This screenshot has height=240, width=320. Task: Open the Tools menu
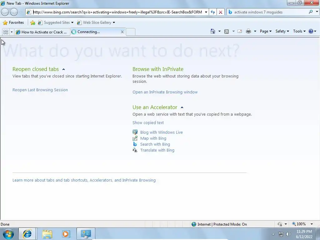299,31
